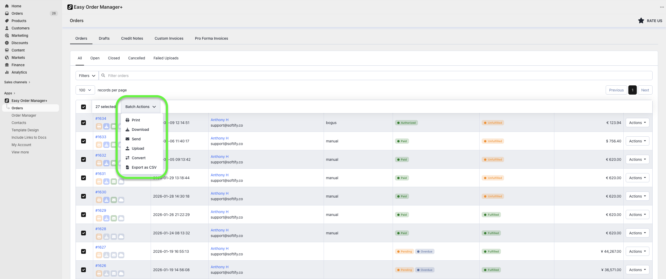Viewport: 666px width, 279px height.
Task: Choose Export as CSV from Batch Actions
Action: pyautogui.click(x=144, y=167)
